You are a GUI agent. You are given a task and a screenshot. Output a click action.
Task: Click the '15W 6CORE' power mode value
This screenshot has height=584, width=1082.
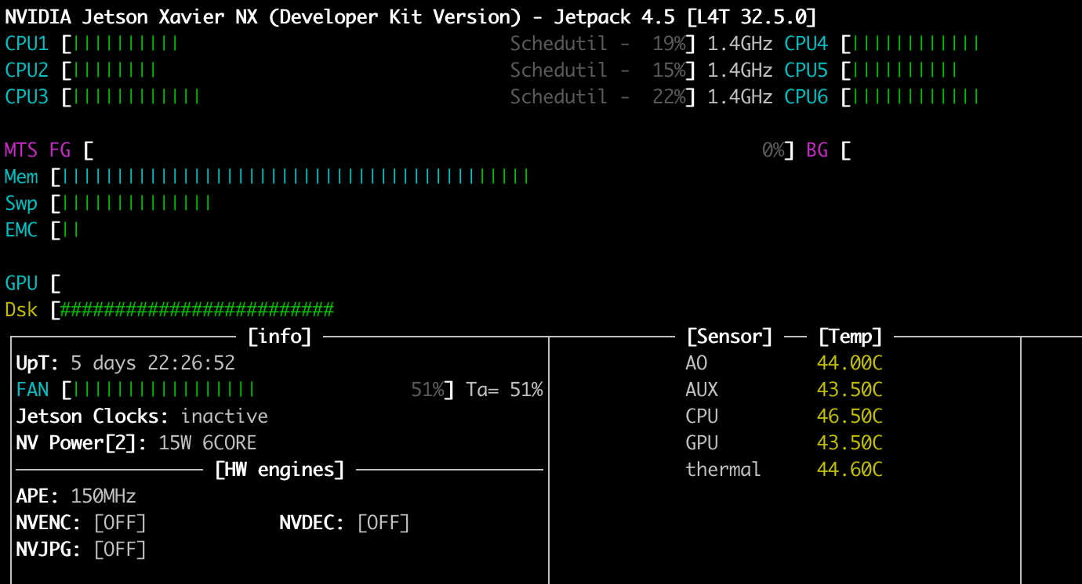[208, 443]
